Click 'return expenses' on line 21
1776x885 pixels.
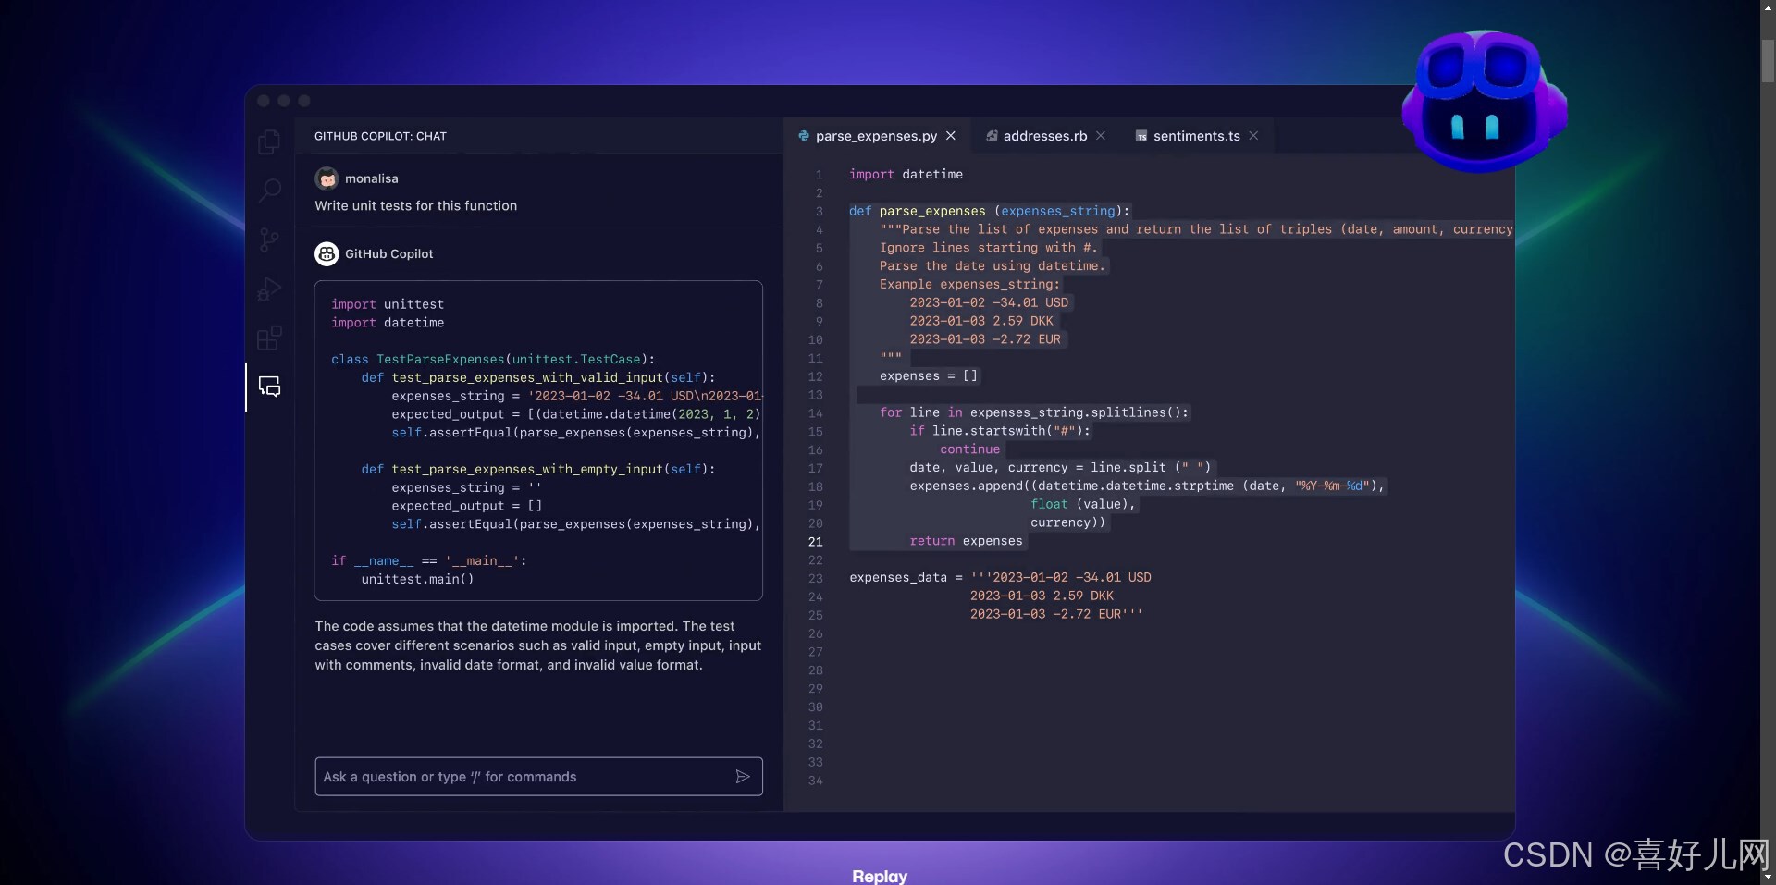click(966, 541)
